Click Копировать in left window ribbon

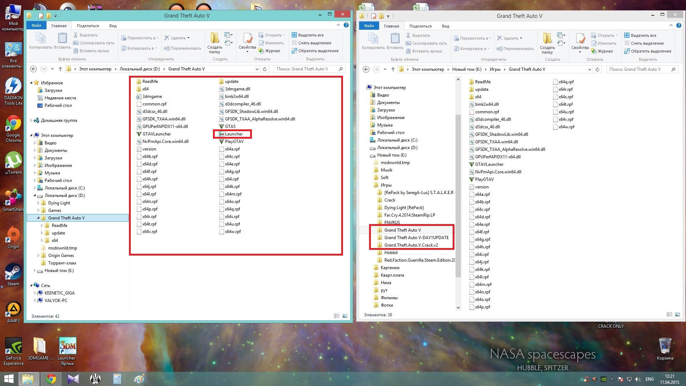point(40,41)
